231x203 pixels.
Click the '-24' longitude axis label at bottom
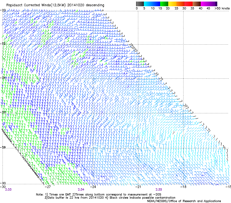coord(93,187)
